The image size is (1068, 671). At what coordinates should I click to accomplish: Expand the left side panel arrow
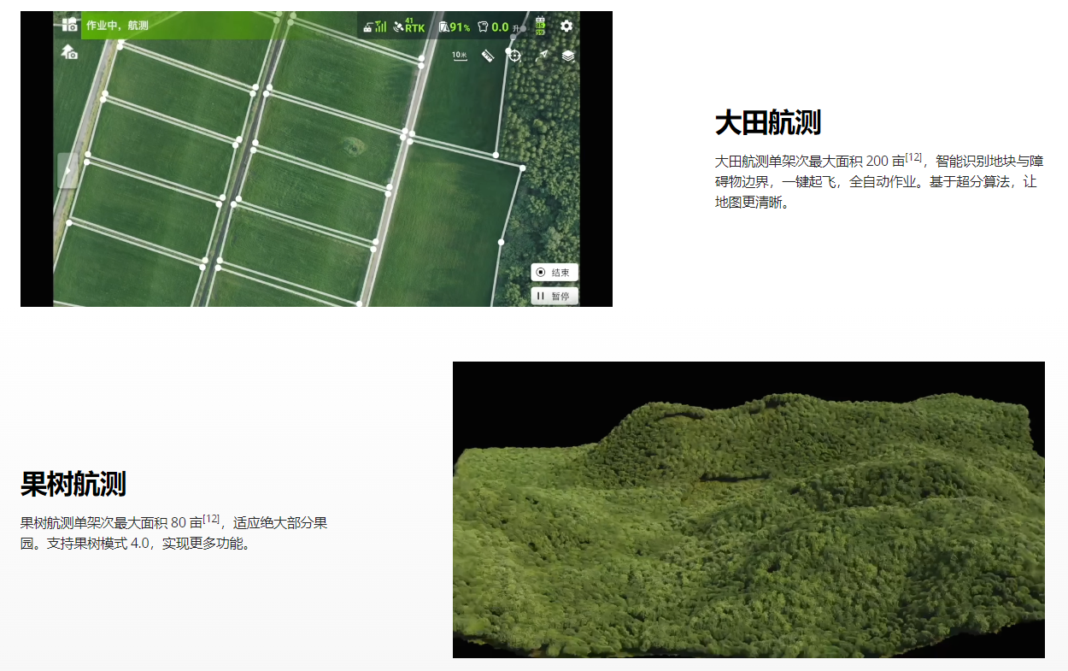tap(67, 170)
